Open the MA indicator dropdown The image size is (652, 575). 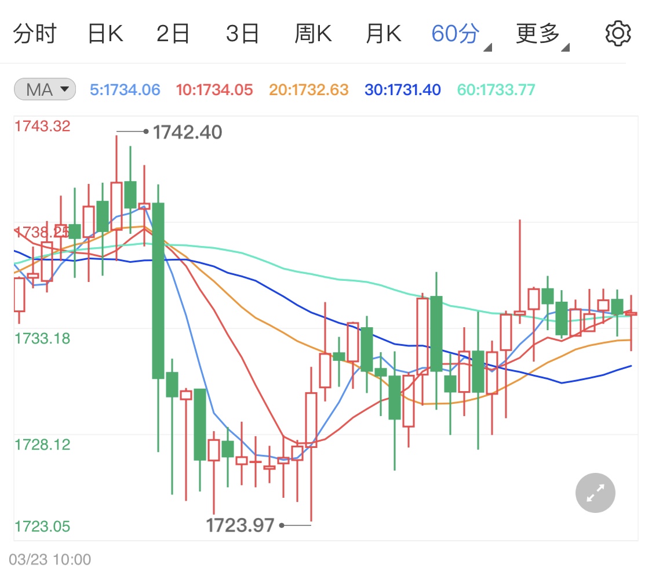coord(45,89)
